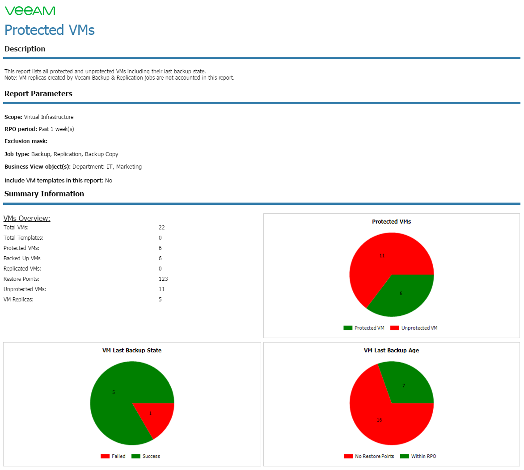The height and width of the screenshot is (470, 524).
Task: Select the VM Replicas value 5
Action: tap(160, 300)
